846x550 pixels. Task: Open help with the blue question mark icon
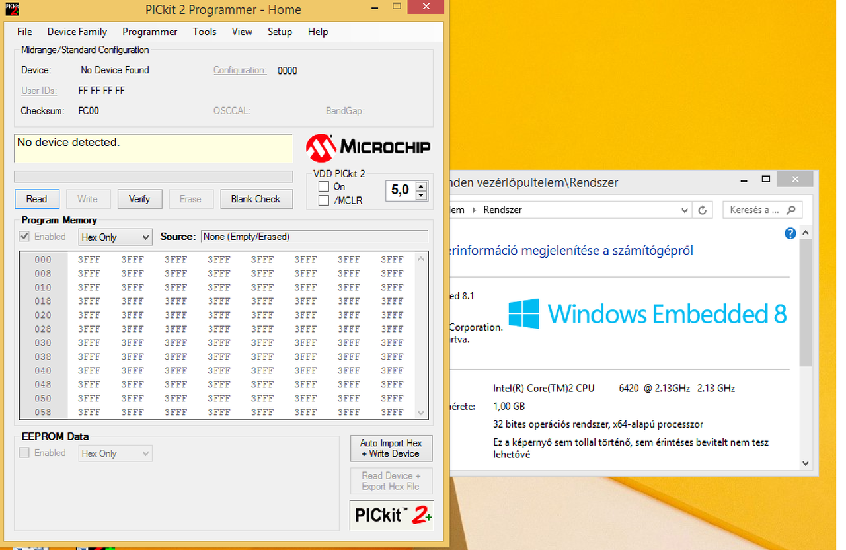(790, 233)
